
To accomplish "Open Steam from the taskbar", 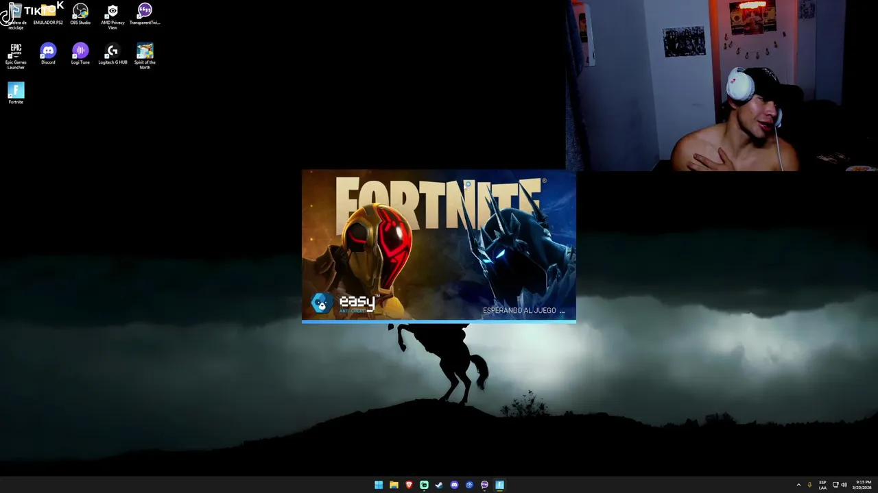I will tap(439, 485).
